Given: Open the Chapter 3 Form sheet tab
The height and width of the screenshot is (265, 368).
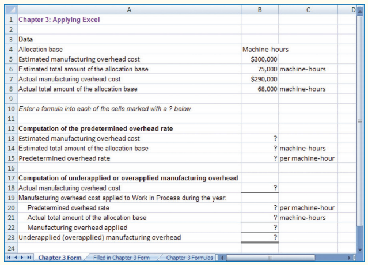Looking at the screenshot, I should pyautogui.click(x=60, y=258).
